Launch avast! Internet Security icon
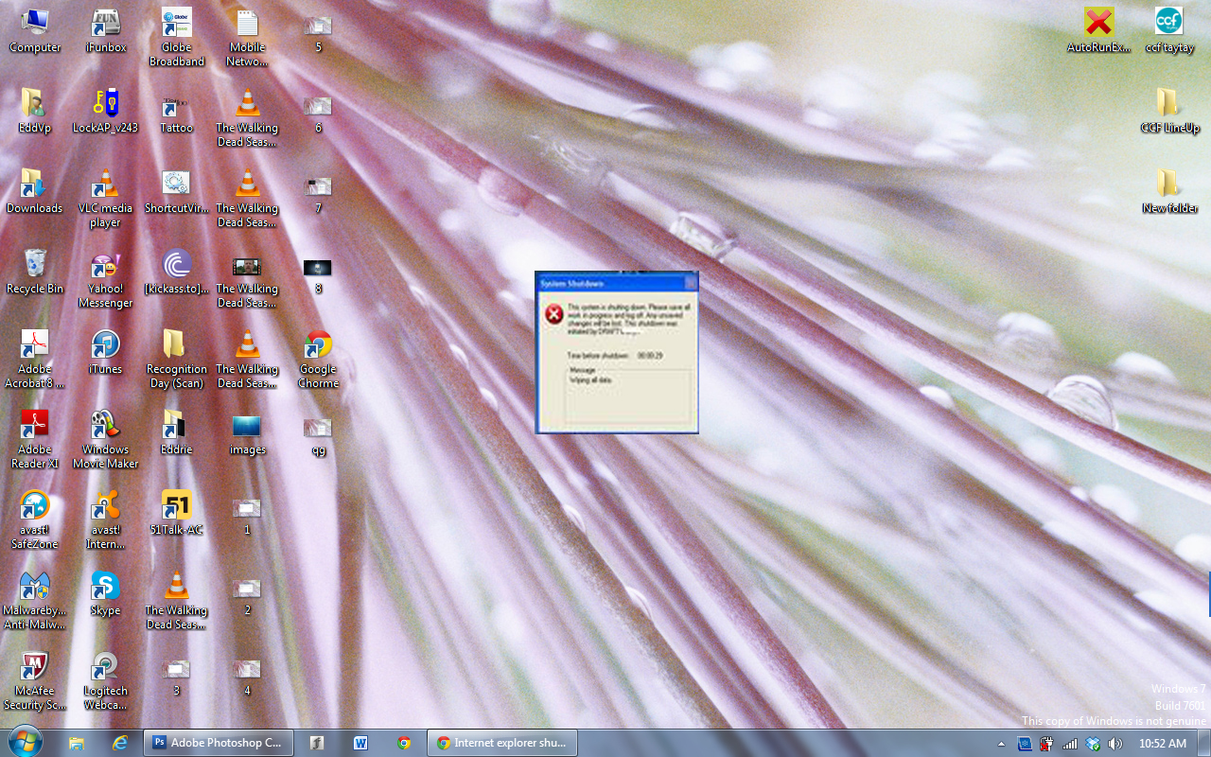Viewport: 1211px width, 757px height. click(105, 520)
